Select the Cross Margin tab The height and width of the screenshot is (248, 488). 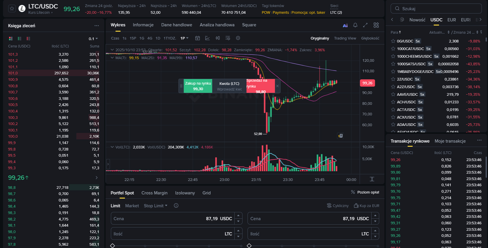154,193
